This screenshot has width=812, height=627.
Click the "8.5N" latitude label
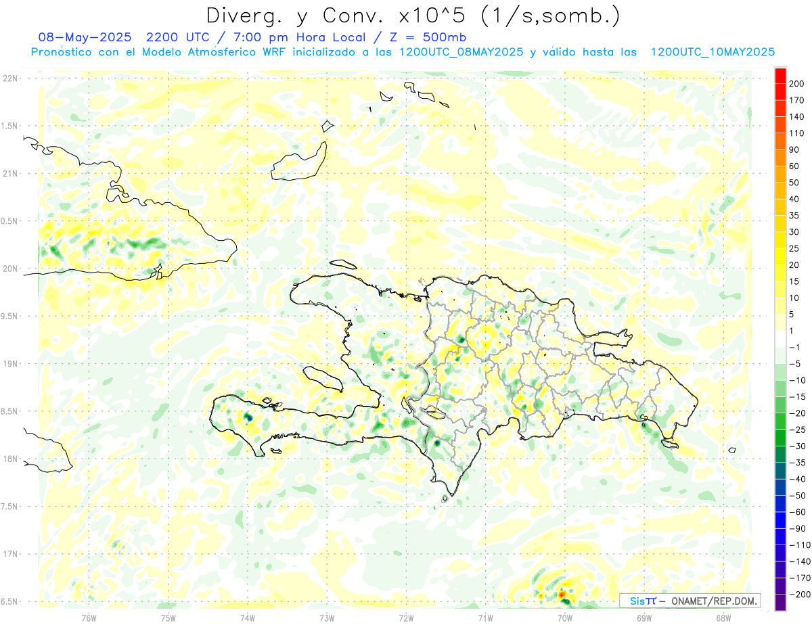[9, 411]
